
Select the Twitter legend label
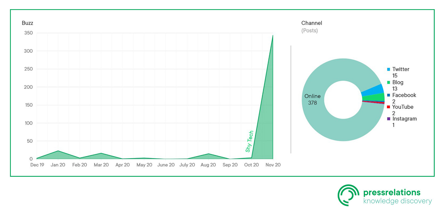coord(401,69)
